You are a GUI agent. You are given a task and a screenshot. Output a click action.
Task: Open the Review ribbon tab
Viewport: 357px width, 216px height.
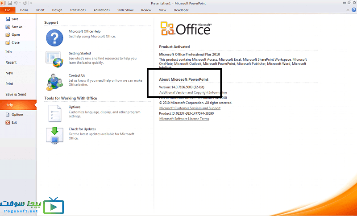click(146, 10)
